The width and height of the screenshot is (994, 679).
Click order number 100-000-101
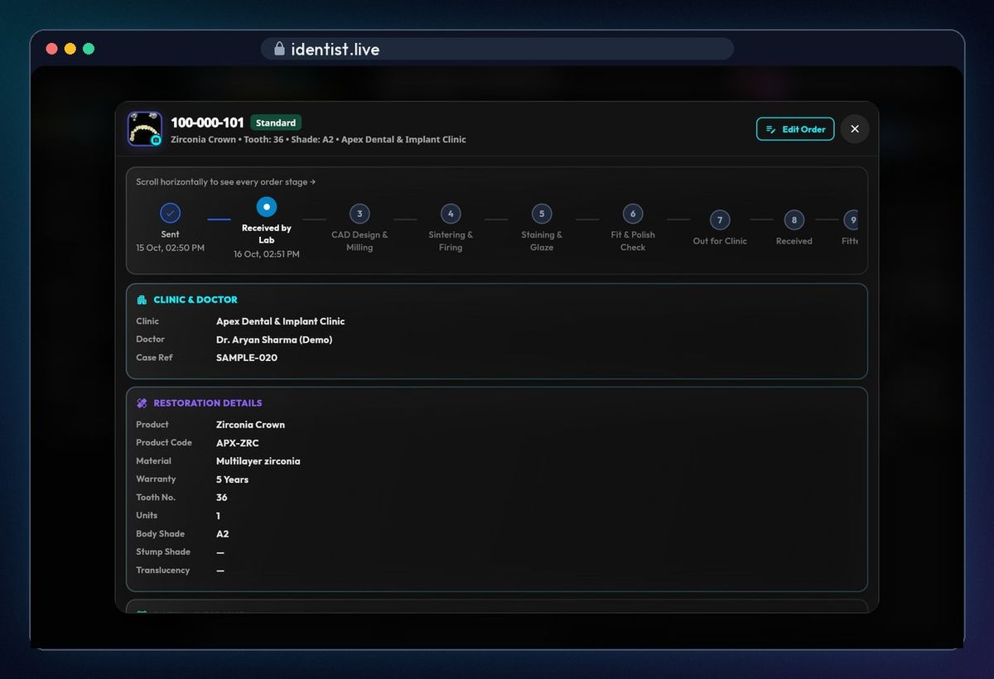click(x=207, y=123)
